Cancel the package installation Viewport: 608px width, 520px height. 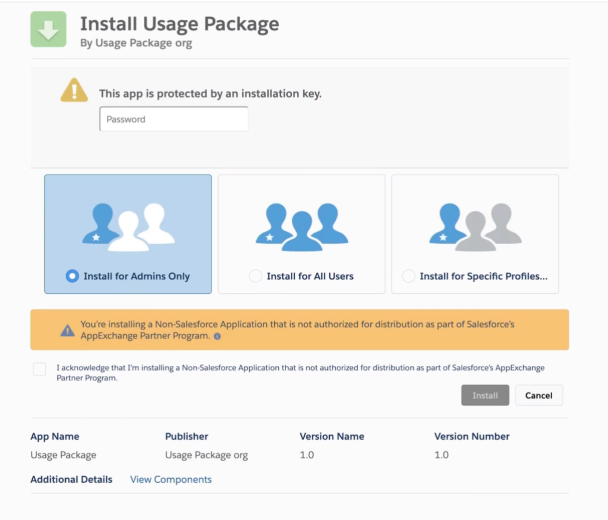pos(539,395)
